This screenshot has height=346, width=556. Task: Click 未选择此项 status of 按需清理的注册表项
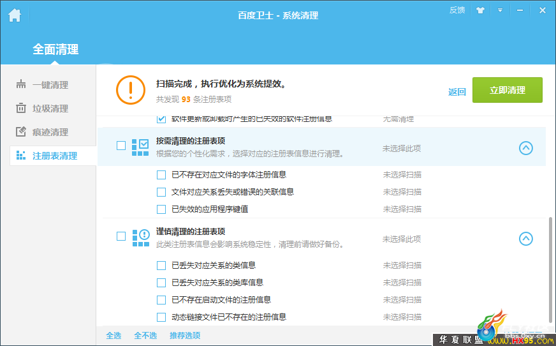click(402, 148)
